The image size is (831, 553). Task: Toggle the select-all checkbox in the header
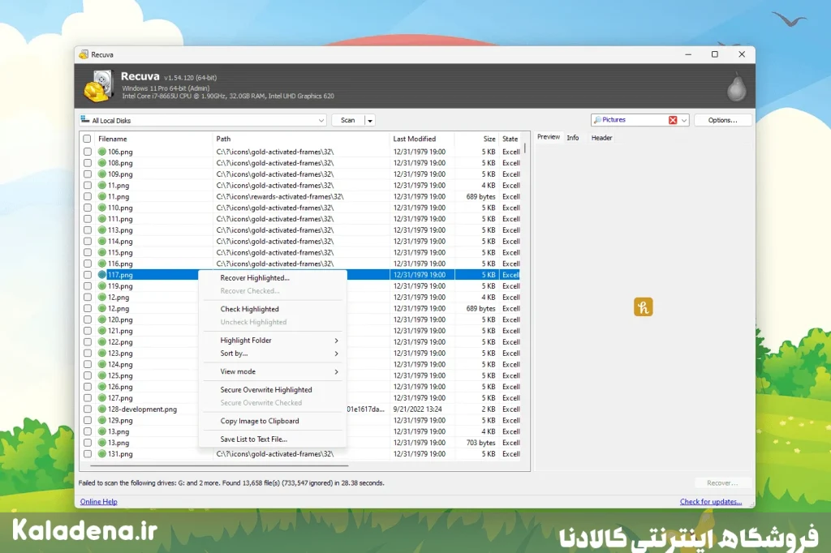tap(87, 139)
